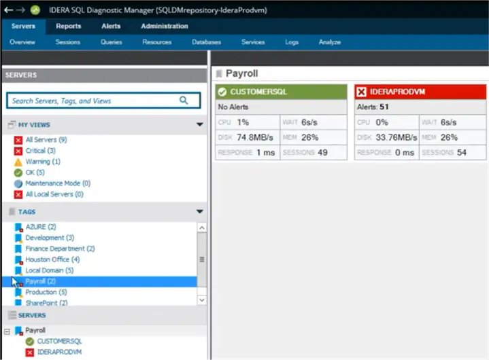Screen dimensions: 489x360
Task: Click the green check icon beside OK (5)
Action: 18,173
